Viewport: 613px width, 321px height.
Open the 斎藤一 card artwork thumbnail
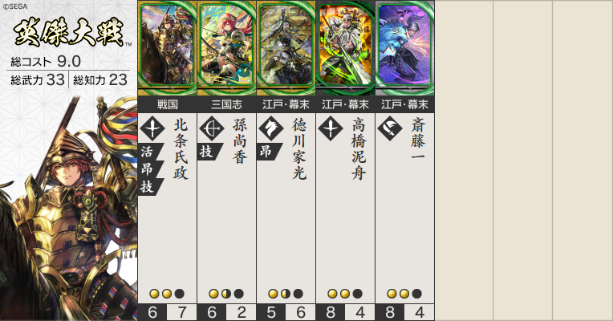(405, 47)
